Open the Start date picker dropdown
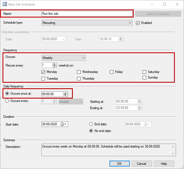184x169 pixels. 66,124
